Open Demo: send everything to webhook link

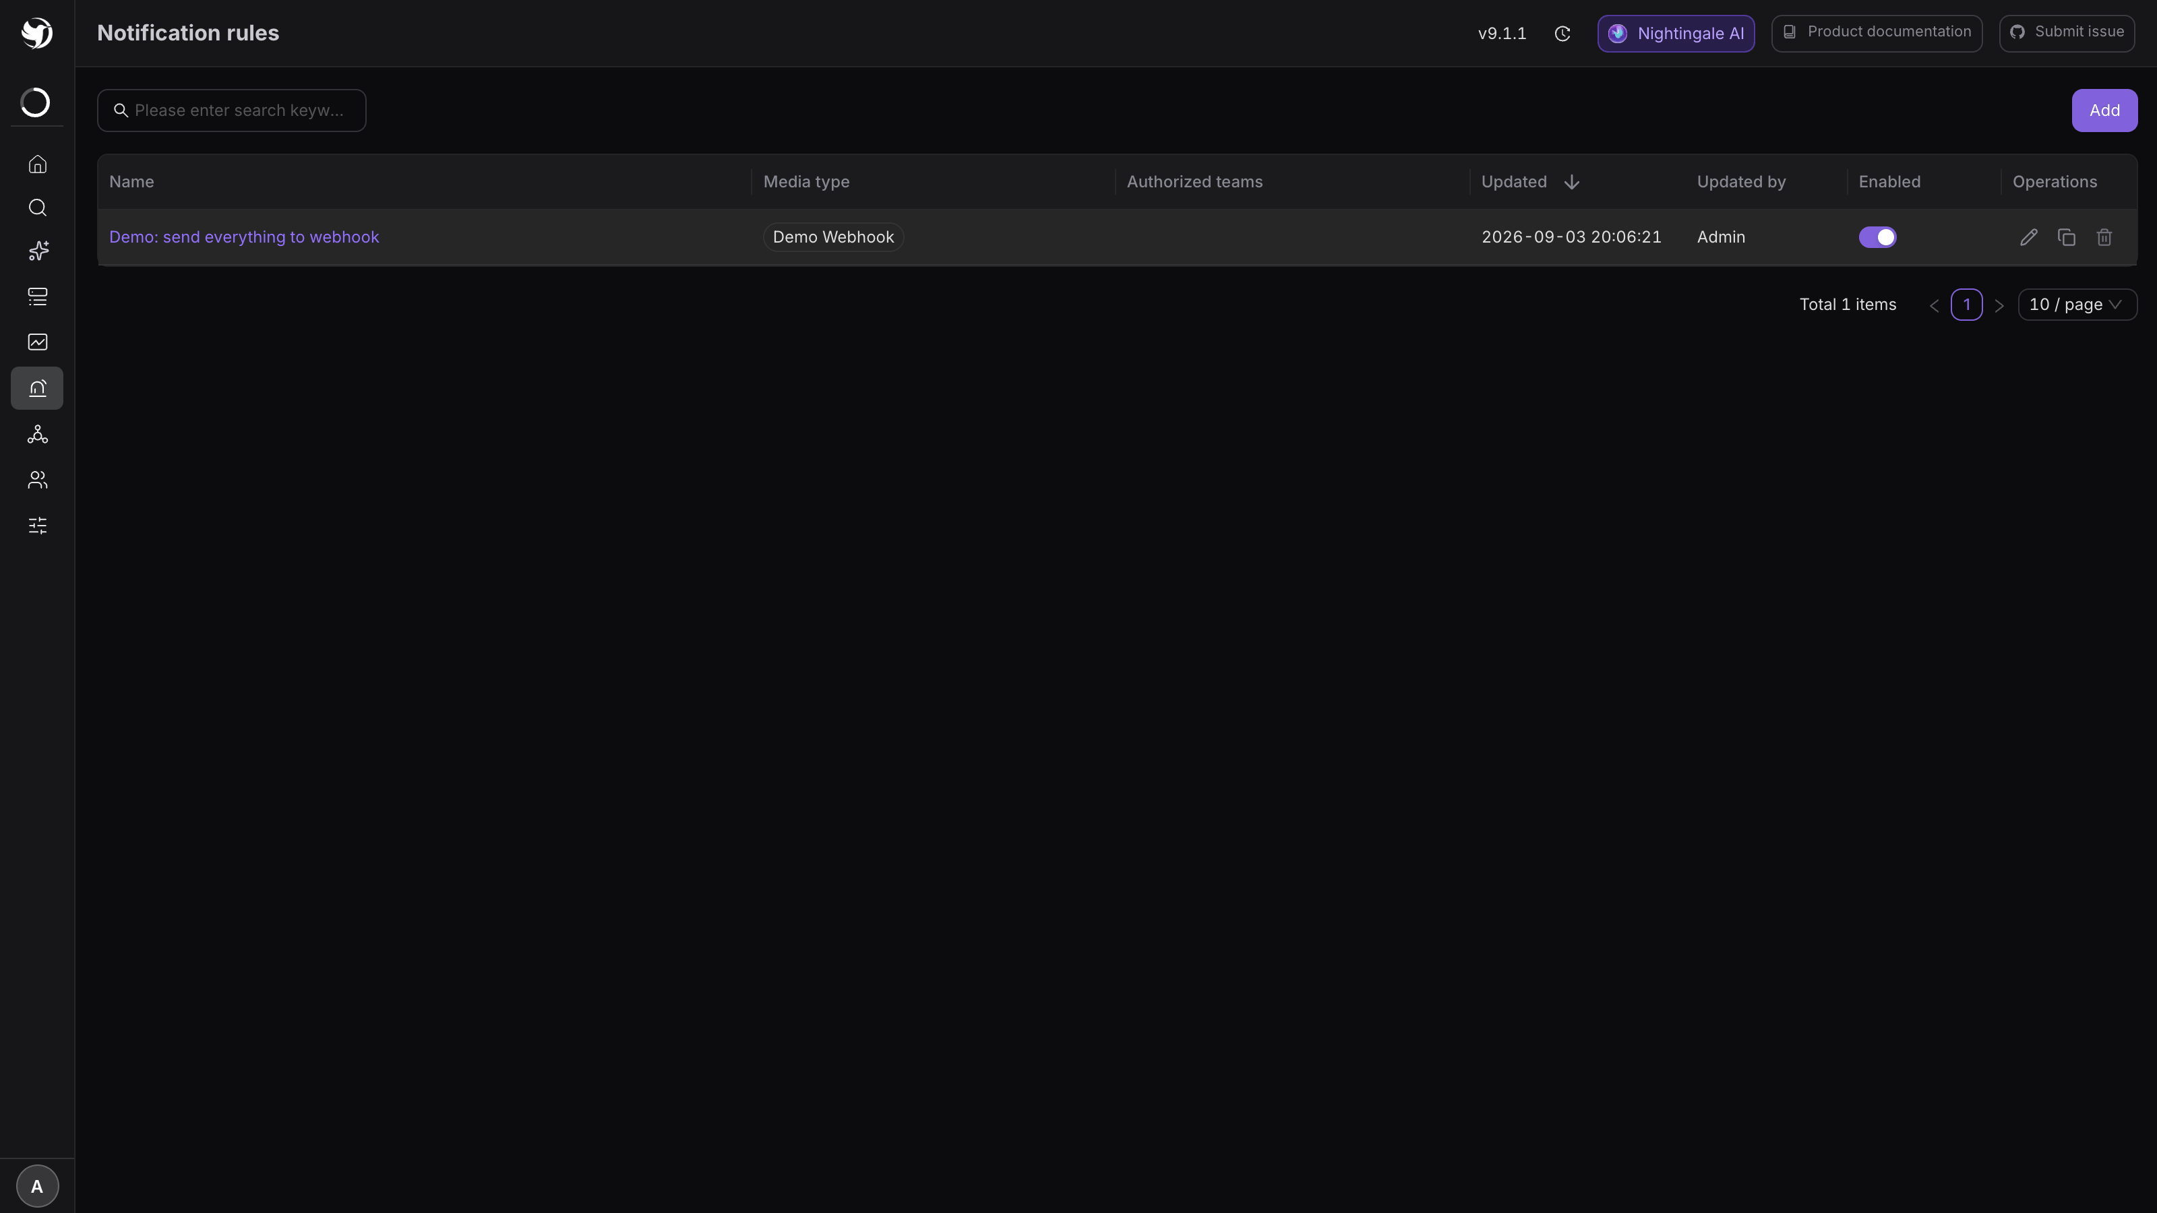(243, 238)
